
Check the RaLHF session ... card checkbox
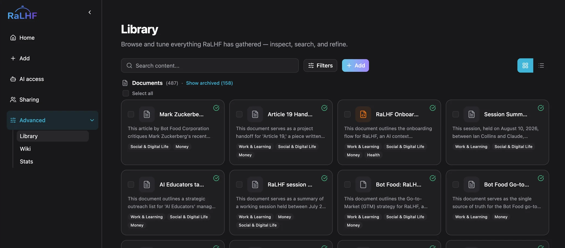(x=239, y=185)
